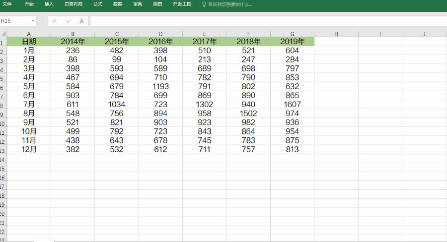Select the cell with value 382
Screen dimensions: 447x242
[x=73, y=149]
